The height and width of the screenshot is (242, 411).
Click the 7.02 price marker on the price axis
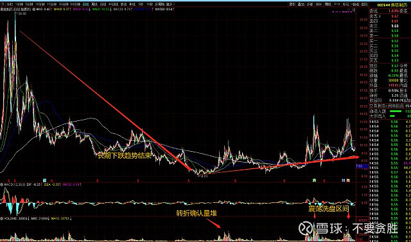point(359,166)
